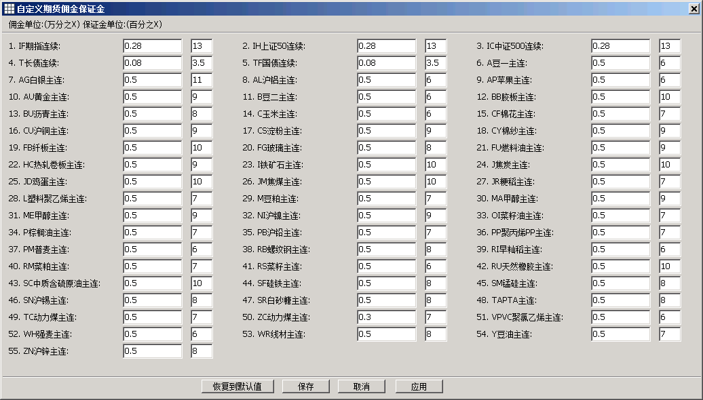Image resolution: width=703 pixels, height=400 pixels.
Task: Select the commission field for IF期指连续
Action: pos(153,46)
